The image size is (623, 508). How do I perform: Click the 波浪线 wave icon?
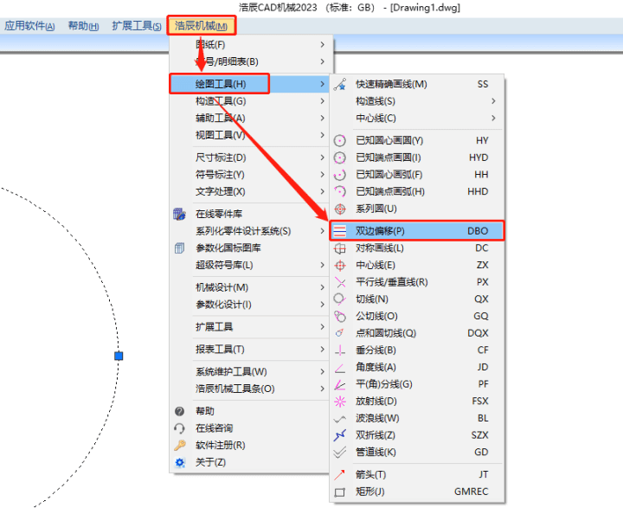(340, 419)
